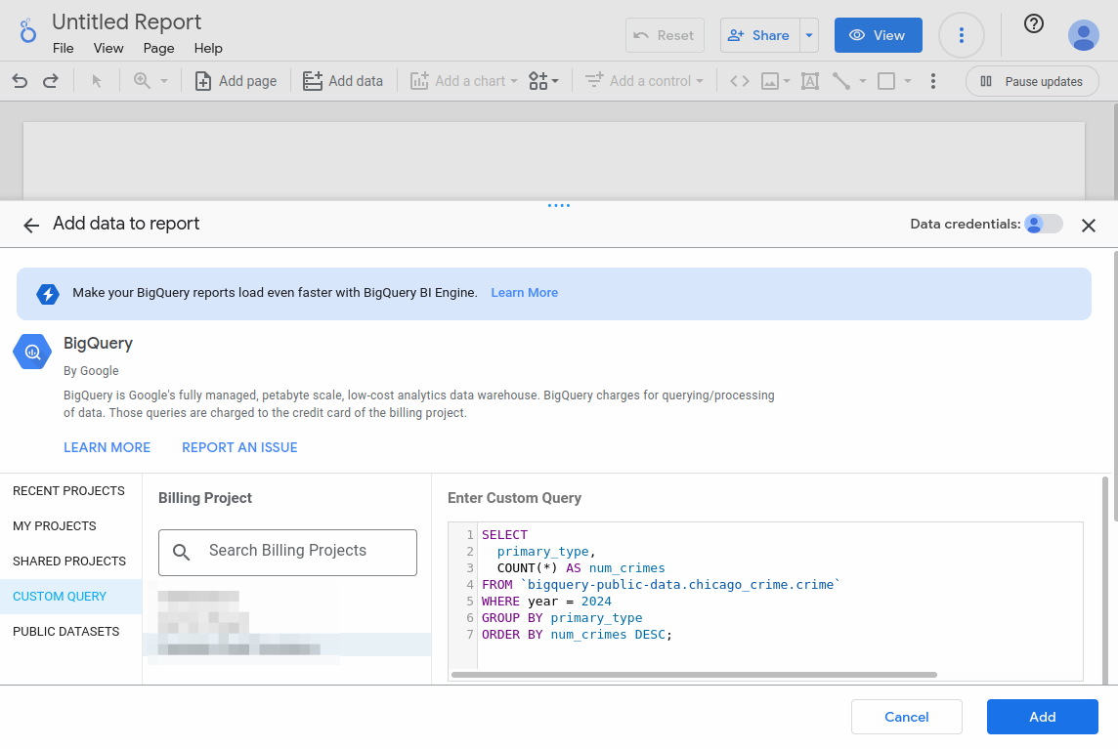1118x749 pixels.
Task: Select the rectangle shape tool
Action: pyautogui.click(x=886, y=81)
